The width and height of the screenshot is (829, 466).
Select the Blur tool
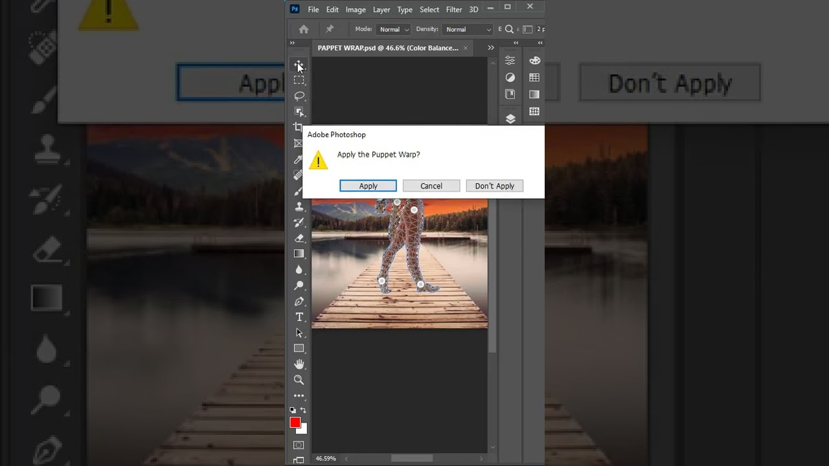299,269
